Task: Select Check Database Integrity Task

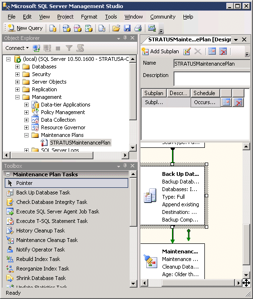Action: tap(66, 202)
